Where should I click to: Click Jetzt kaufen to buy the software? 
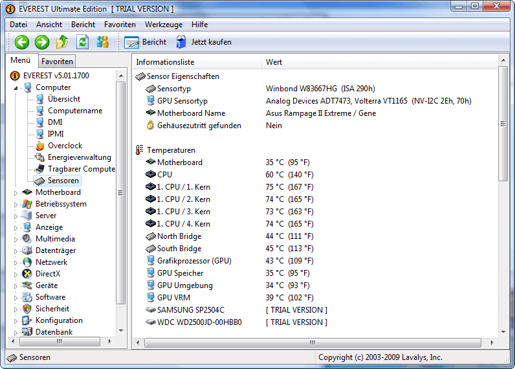point(204,42)
